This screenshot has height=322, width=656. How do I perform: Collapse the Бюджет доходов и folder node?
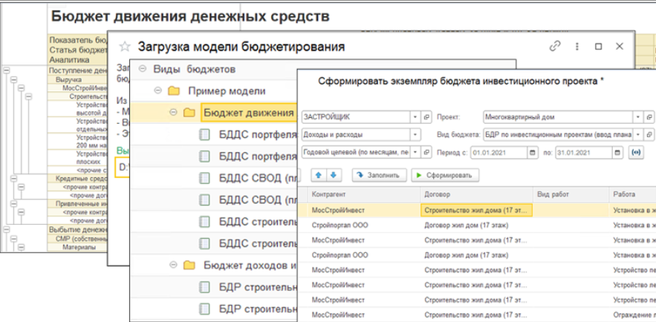(174, 265)
